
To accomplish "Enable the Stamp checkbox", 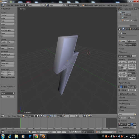I will pyautogui.click(x=121, y=107).
